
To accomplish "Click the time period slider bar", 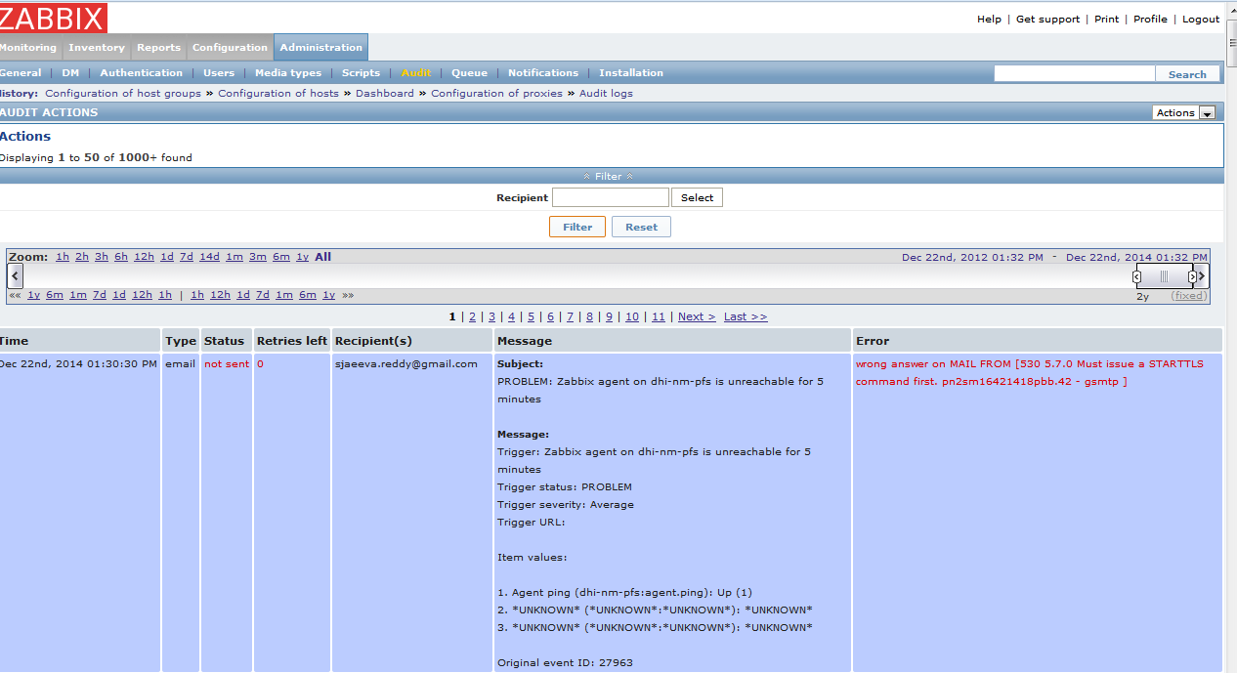I will point(1164,276).
